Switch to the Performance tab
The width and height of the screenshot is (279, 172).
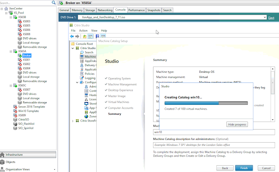[x=136, y=10]
